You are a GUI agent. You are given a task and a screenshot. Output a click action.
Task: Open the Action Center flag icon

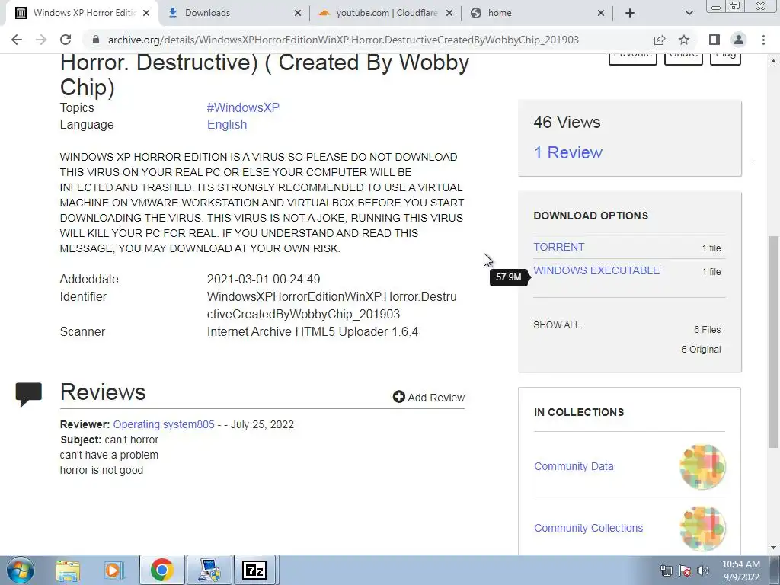click(x=685, y=571)
